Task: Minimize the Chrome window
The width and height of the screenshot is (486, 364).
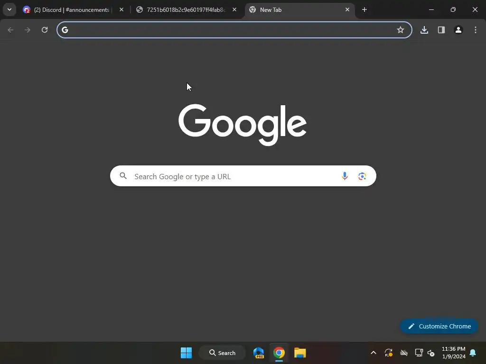Action: tap(431, 9)
